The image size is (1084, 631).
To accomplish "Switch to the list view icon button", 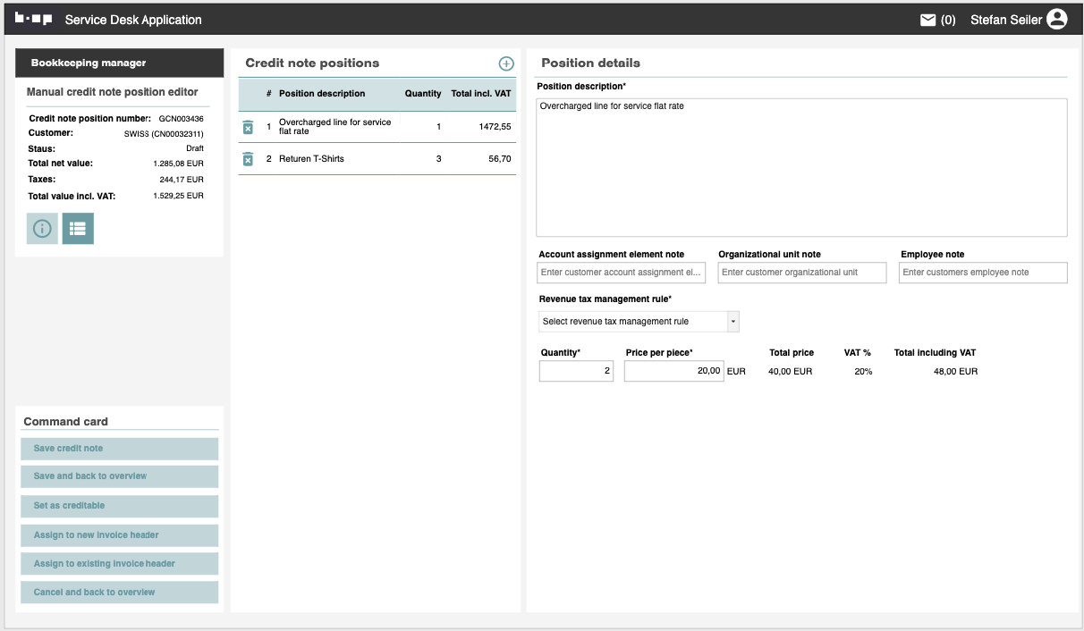I will click(78, 228).
